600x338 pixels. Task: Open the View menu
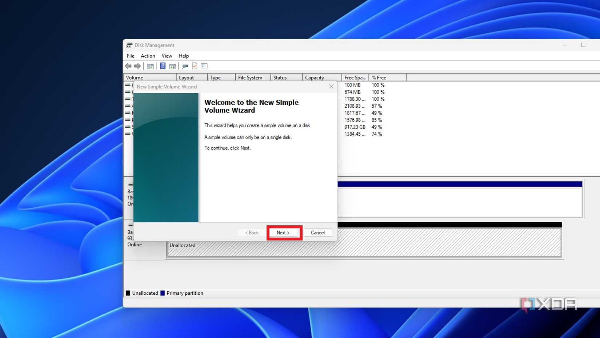tap(167, 56)
